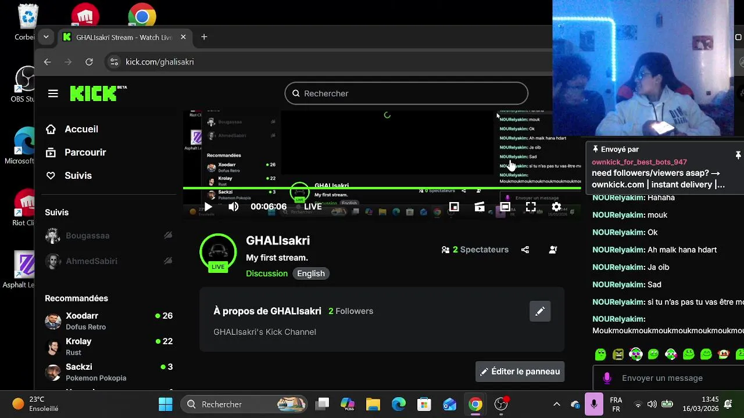The width and height of the screenshot is (744, 418).
Task: Select the monkey face emote
Action: pos(724,354)
